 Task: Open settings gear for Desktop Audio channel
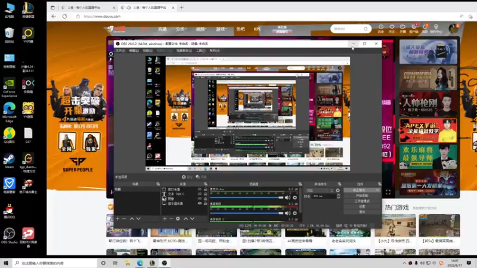(x=295, y=213)
